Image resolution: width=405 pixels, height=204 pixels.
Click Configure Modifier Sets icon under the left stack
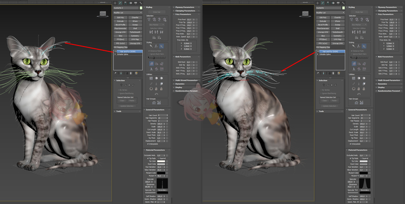[136, 73]
